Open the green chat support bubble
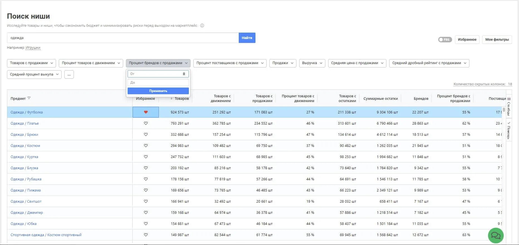 [x=496, y=236]
